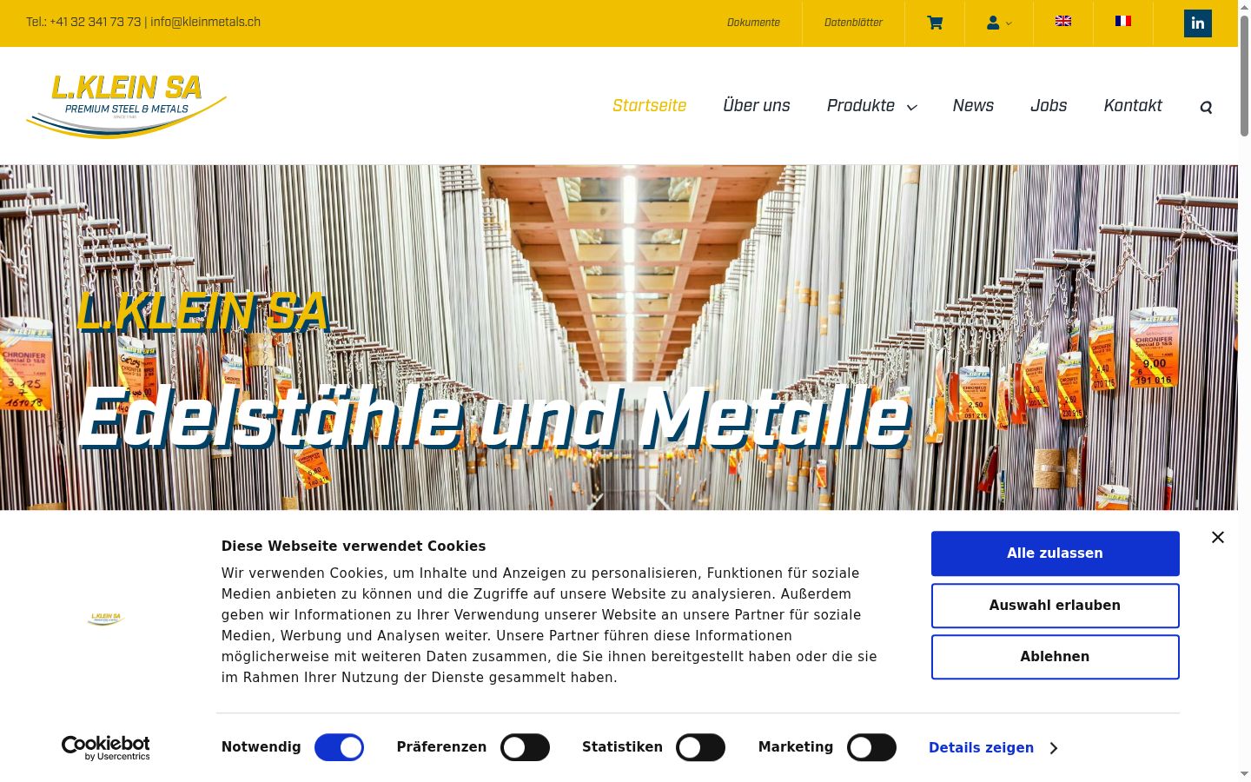The height and width of the screenshot is (782, 1251).
Task: Click the page vertical scrollbar thumb
Action: pyautogui.click(x=1244, y=76)
